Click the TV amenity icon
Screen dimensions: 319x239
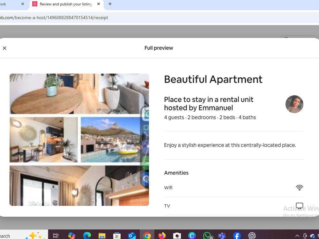pyautogui.click(x=300, y=206)
